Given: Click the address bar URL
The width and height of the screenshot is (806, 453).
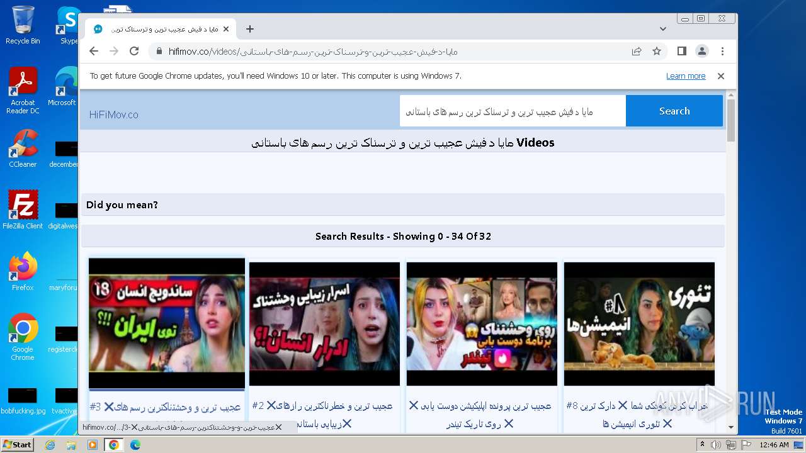Looking at the screenshot, I should pos(313,52).
